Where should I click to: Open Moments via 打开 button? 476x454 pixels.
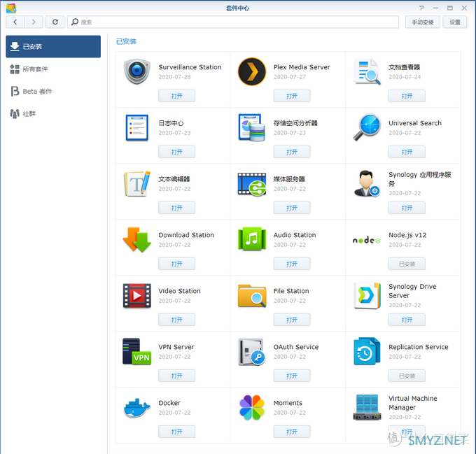292,432
